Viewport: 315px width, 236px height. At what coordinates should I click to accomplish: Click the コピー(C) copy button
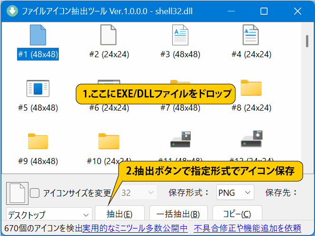[237, 213]
